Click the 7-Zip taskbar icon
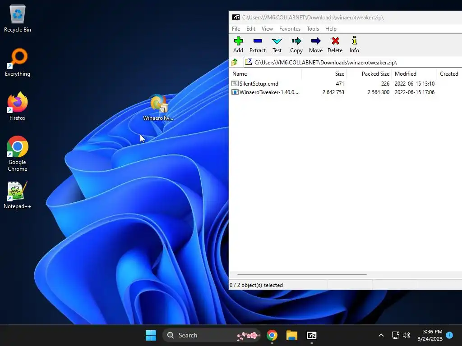Viewport: 462px width, 346px height. [311, 335]
